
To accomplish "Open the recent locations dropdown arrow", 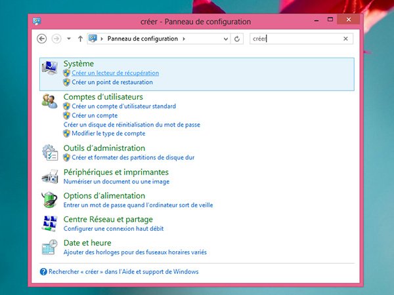I will click(68, 39).
